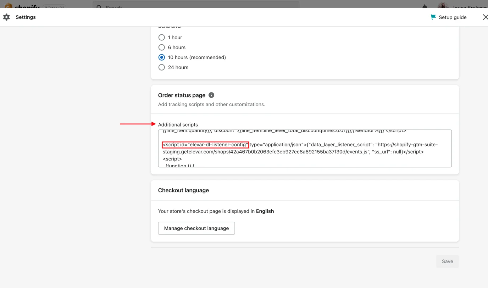Click the word English in checkout language
Image resolution: width=488 pixels, height=288 pixels.
pyautogui.click(x=265, y=211)
